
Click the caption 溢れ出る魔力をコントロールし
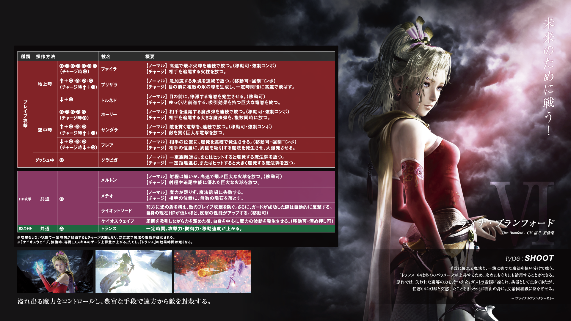114,301
